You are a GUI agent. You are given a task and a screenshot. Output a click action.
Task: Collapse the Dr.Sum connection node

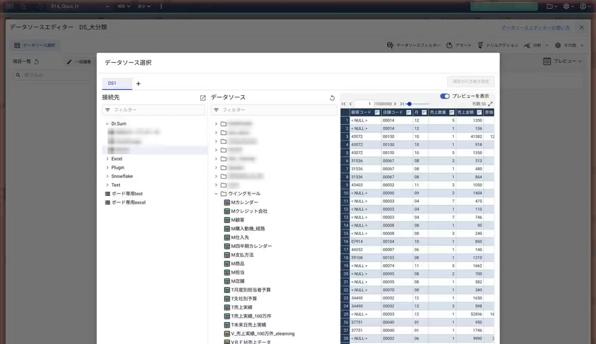(x=107, y=124)
